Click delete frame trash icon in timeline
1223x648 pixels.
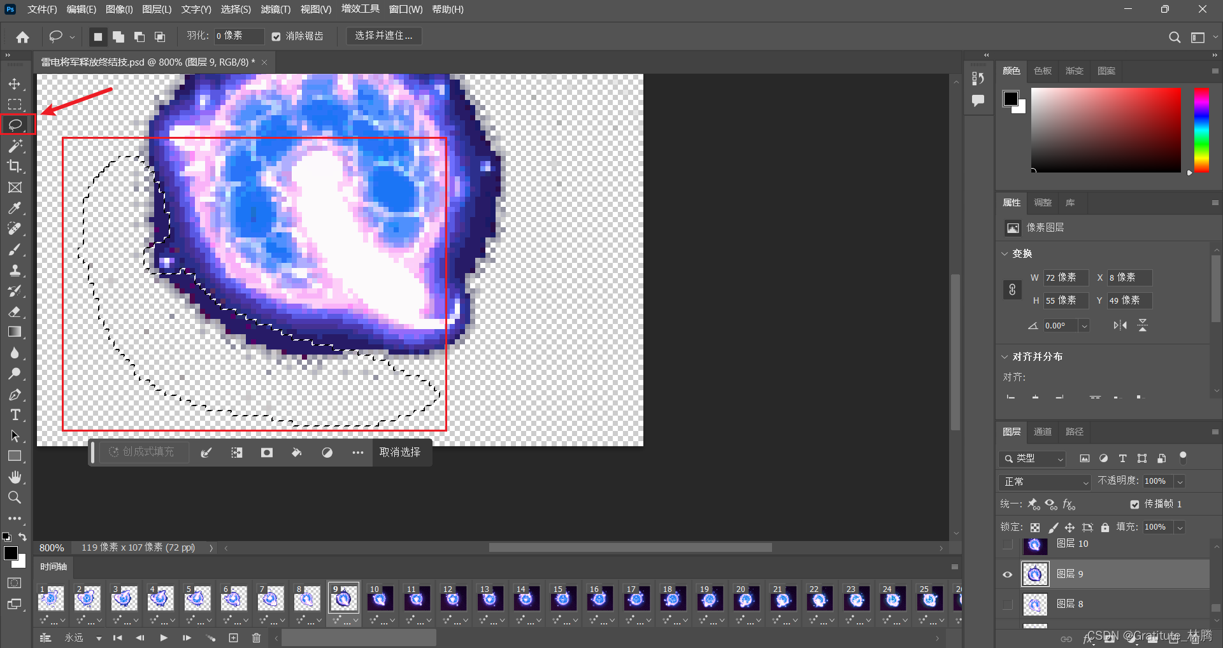click(256, 638)
